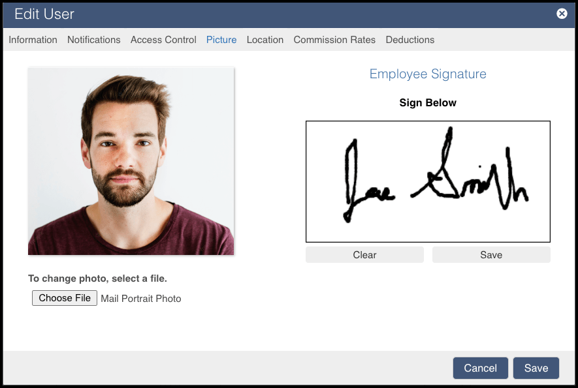Switch to the Deductions tab
This screenshot has height=388, width=578.
410,40
